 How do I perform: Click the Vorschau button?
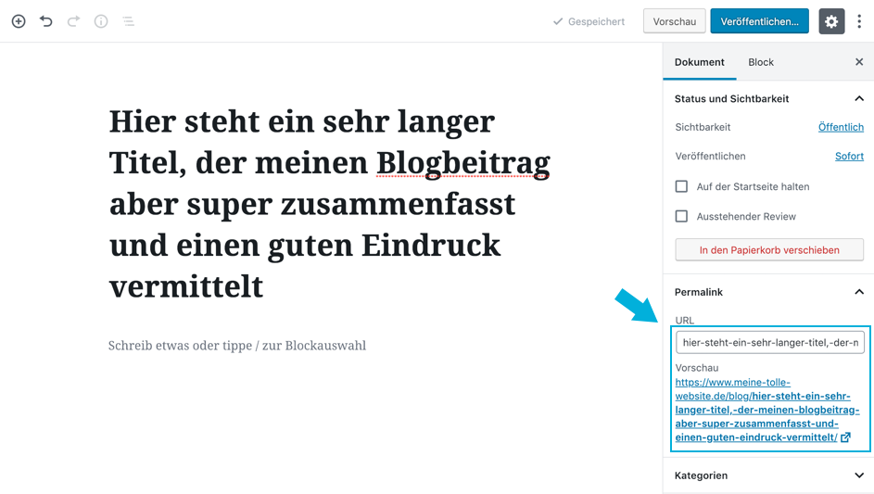675,21
